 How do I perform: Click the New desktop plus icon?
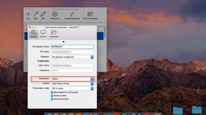[x=28, y=14]
